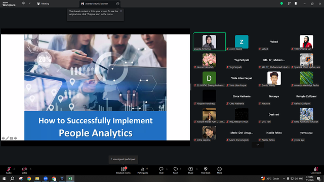Screen dimensions: 324x182
Task: Open Excel from the taskbar
Action: point(70,178)
